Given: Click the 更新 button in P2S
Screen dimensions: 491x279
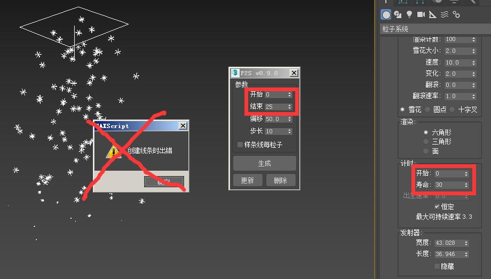Looking at the screenshot, I should (248, 180).
